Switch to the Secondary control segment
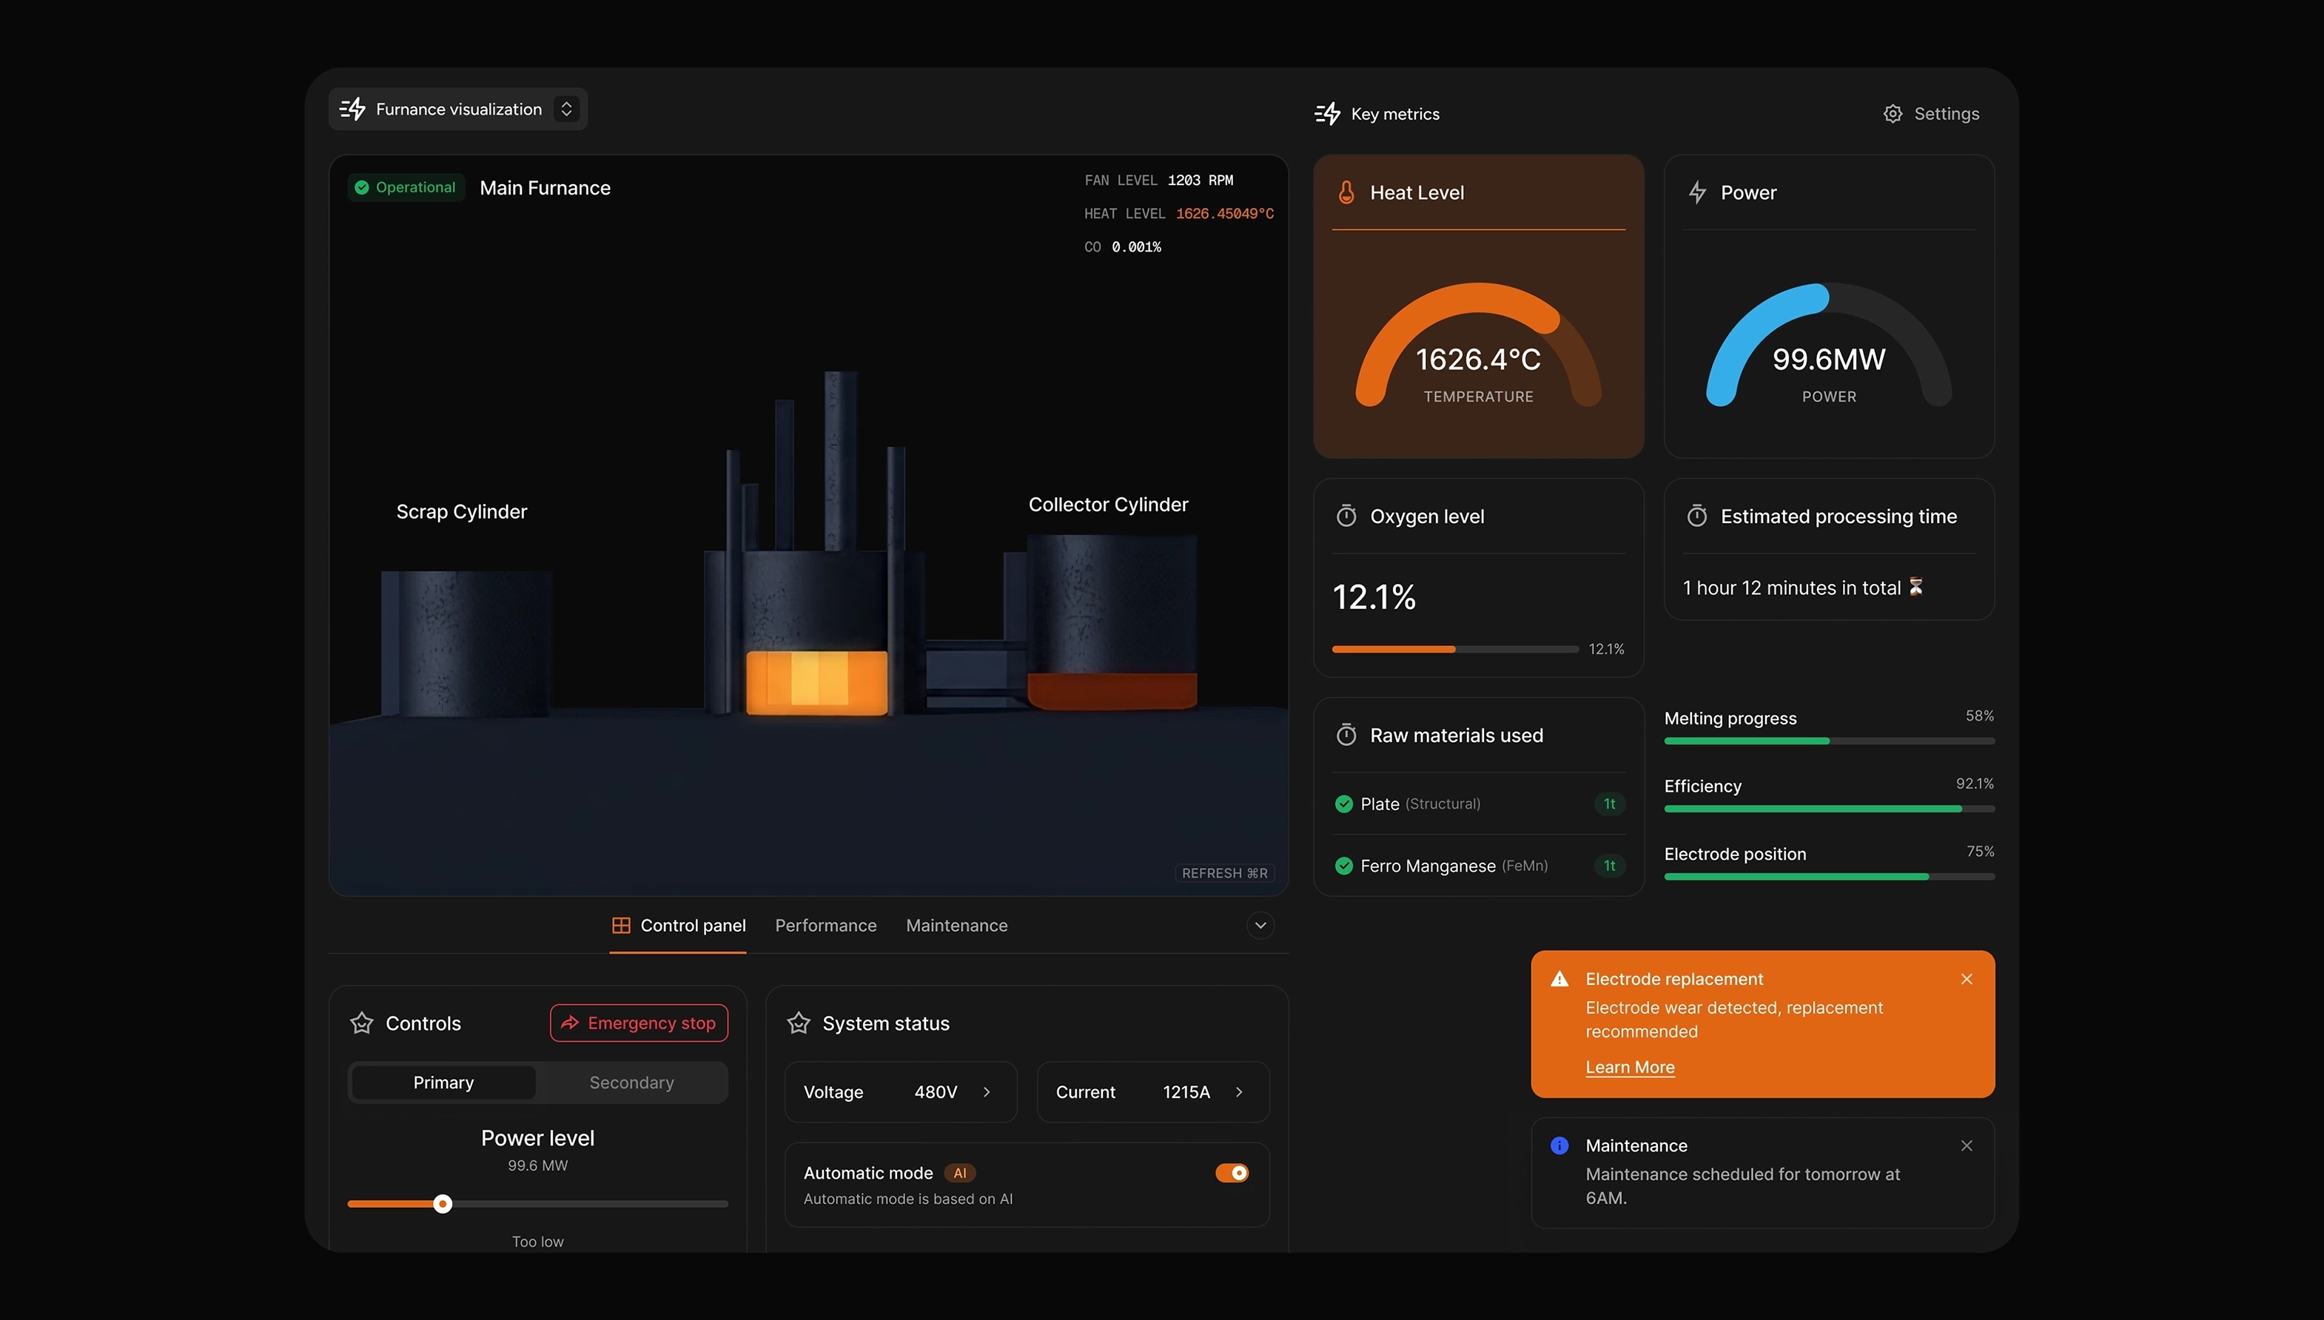The height and width of the screenshot is (1320, 2324). [631, 1082]
